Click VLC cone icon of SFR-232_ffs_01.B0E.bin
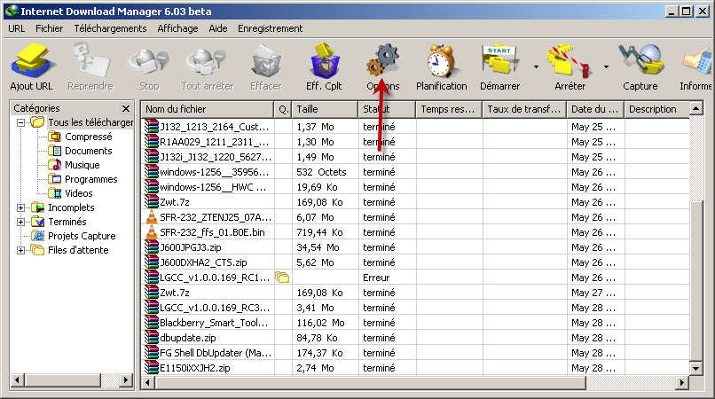 coord(152,232)
